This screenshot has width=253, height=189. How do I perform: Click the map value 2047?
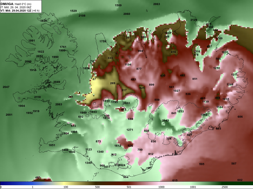[x=6, y=87]
